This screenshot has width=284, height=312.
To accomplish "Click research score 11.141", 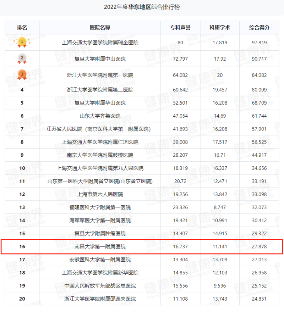I will coord(220,246).
